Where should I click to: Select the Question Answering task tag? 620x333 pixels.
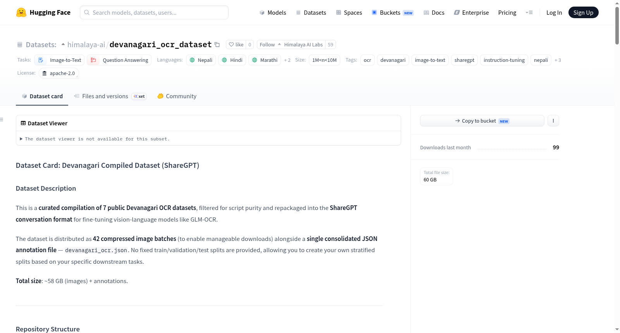pos(119,60)
